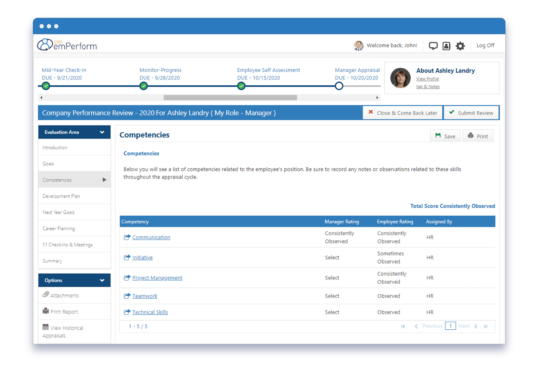Open the settings gear icon
538x370 pixels.
click(460, 45)
